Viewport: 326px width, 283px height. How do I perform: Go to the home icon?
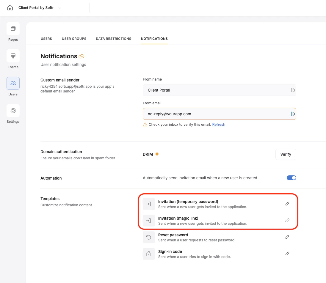coord(10,8)
